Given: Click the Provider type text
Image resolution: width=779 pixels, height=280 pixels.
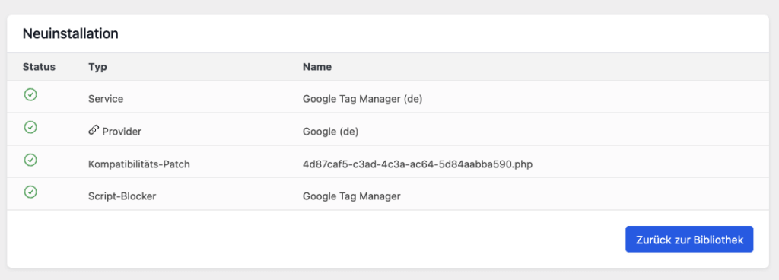Looking at the screenshot, I should pyautogui.click(x=122, y=132).
